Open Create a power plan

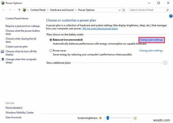tap(16, 47)
